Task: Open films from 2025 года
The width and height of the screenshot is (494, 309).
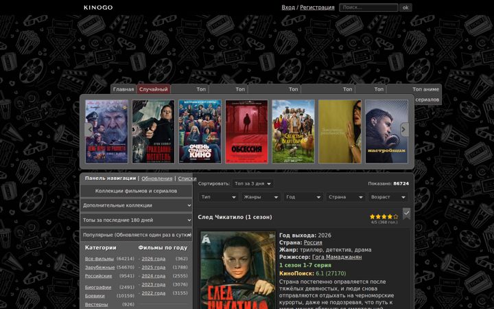Action: [x=154, y=267]
